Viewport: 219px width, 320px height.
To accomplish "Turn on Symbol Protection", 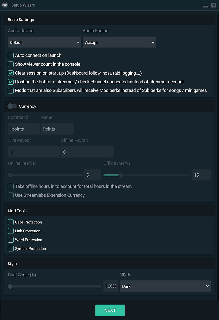I will [11, 249].
